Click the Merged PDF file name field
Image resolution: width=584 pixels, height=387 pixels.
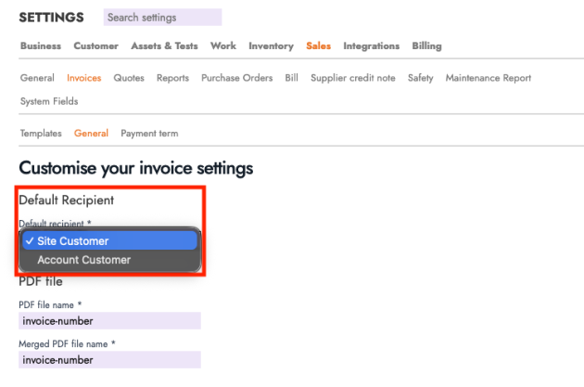(x=109, y=359)
